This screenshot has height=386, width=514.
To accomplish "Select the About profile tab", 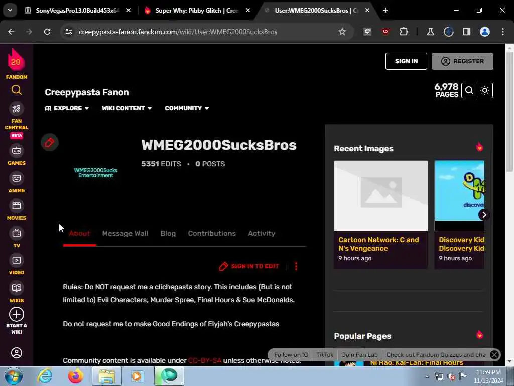I will [79, 233].
